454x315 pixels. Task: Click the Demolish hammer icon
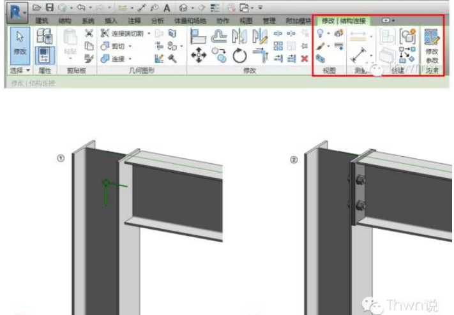click(172, 59)
